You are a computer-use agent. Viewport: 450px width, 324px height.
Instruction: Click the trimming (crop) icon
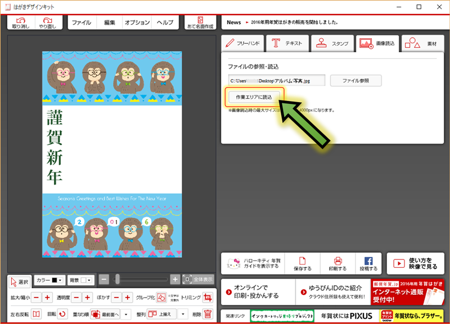(208, 298)
